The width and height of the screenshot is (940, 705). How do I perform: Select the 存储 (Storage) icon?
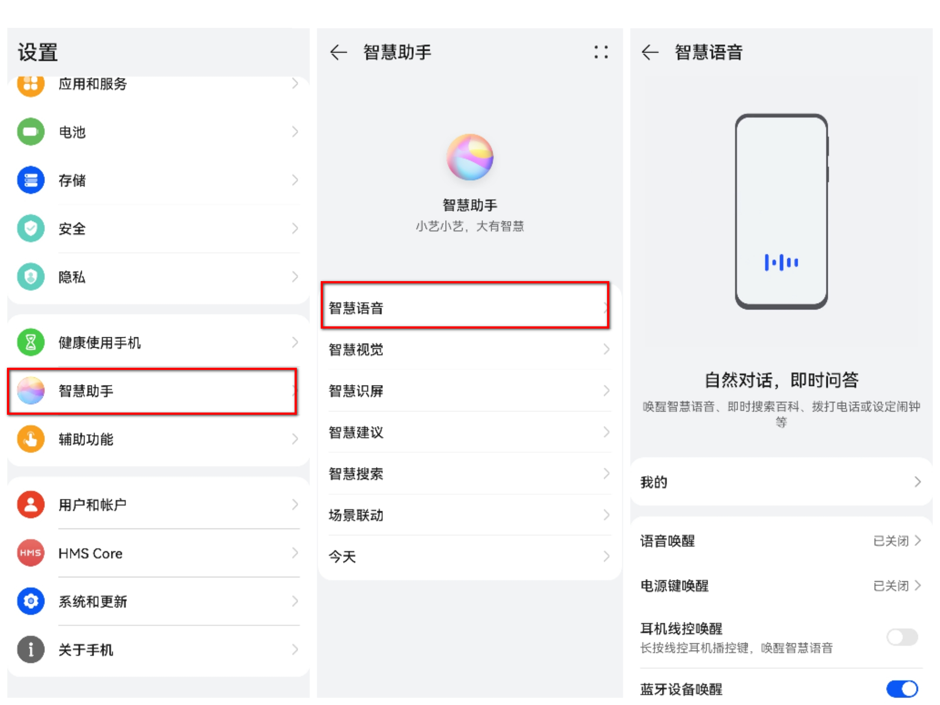[x=30, y=180]
